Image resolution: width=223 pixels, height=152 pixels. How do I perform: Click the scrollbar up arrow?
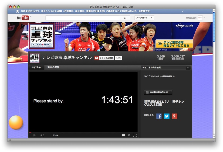point(214,10)
